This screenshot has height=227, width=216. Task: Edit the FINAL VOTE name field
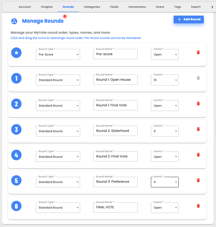coord(115,207)
